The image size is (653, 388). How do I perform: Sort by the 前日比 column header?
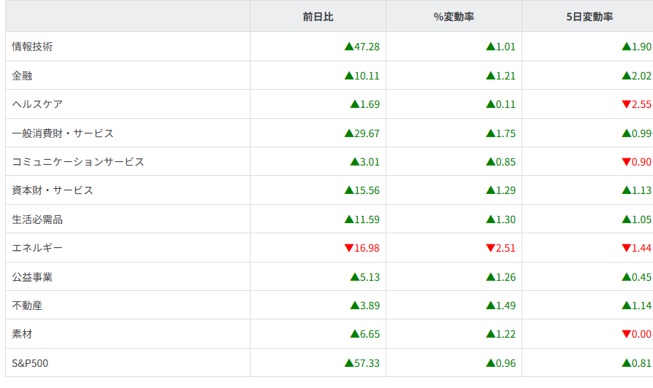(x=318, y=16)
